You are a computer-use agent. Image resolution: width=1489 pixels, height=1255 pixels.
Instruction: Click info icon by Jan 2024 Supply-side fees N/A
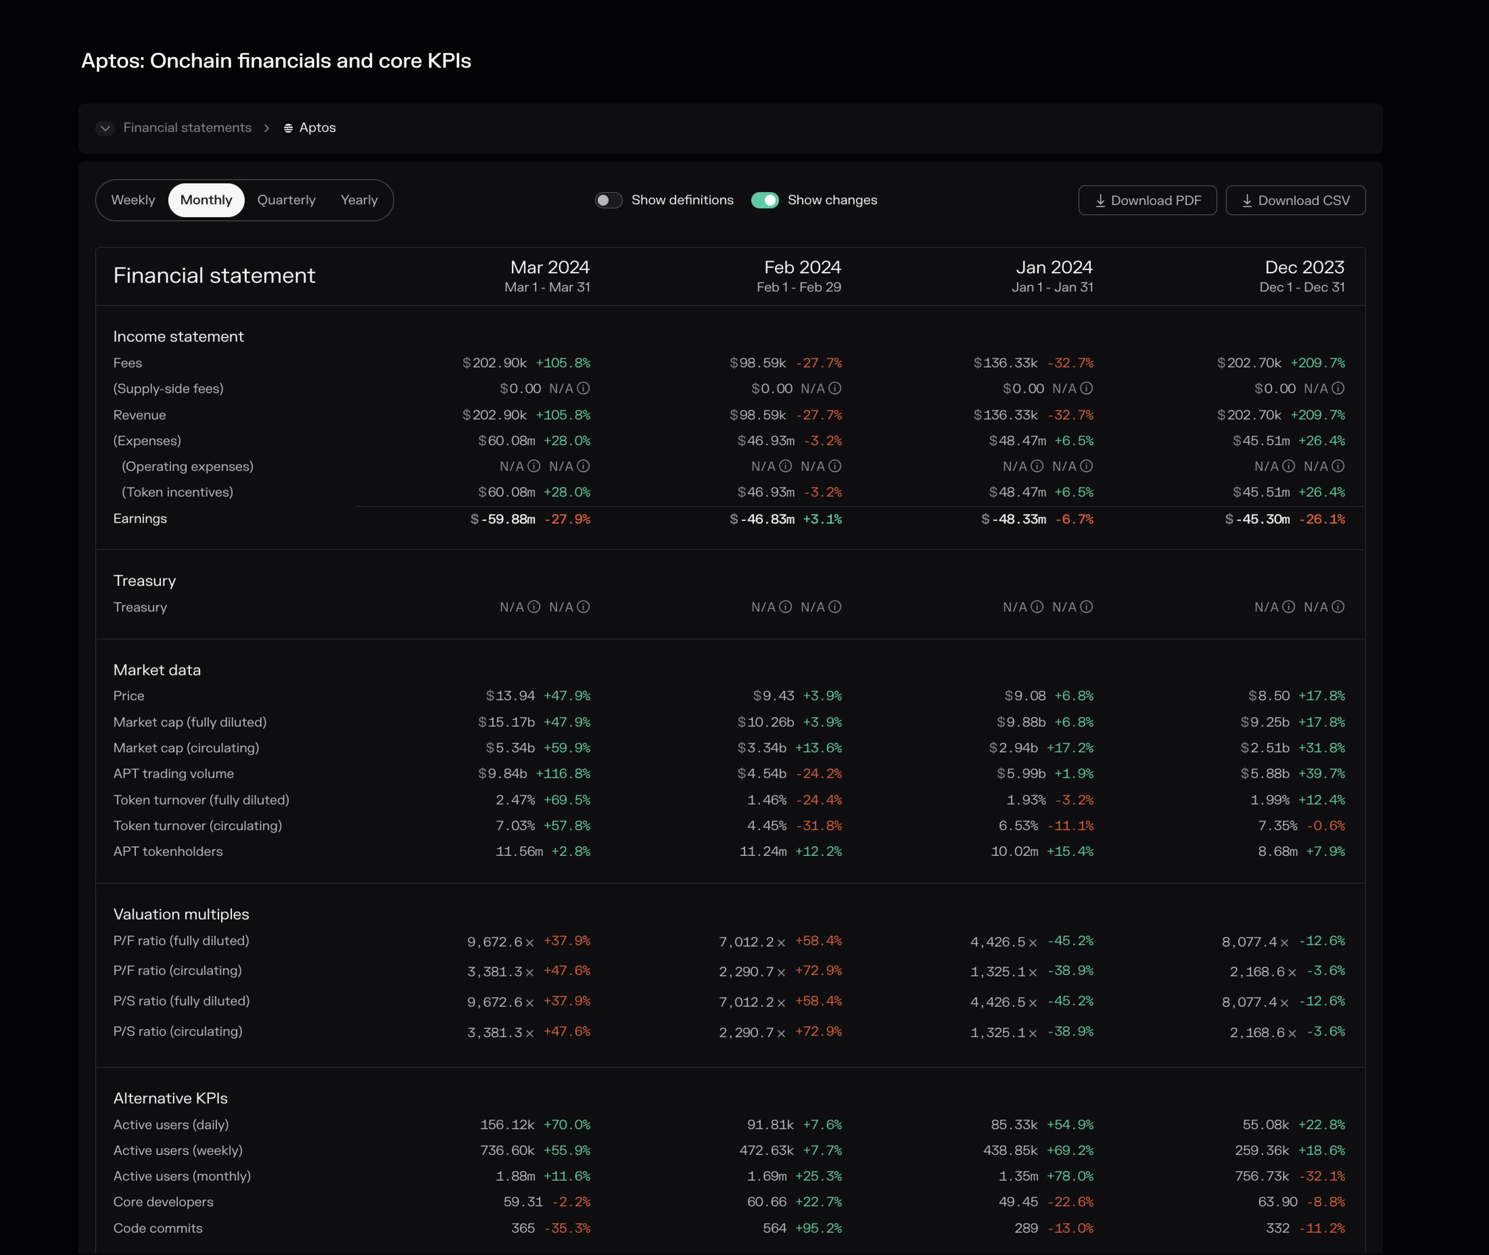coord(1086,389)
